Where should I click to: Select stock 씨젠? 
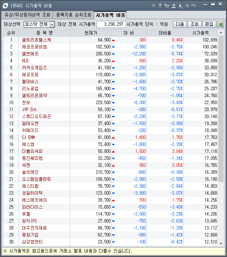coord(26,165)
